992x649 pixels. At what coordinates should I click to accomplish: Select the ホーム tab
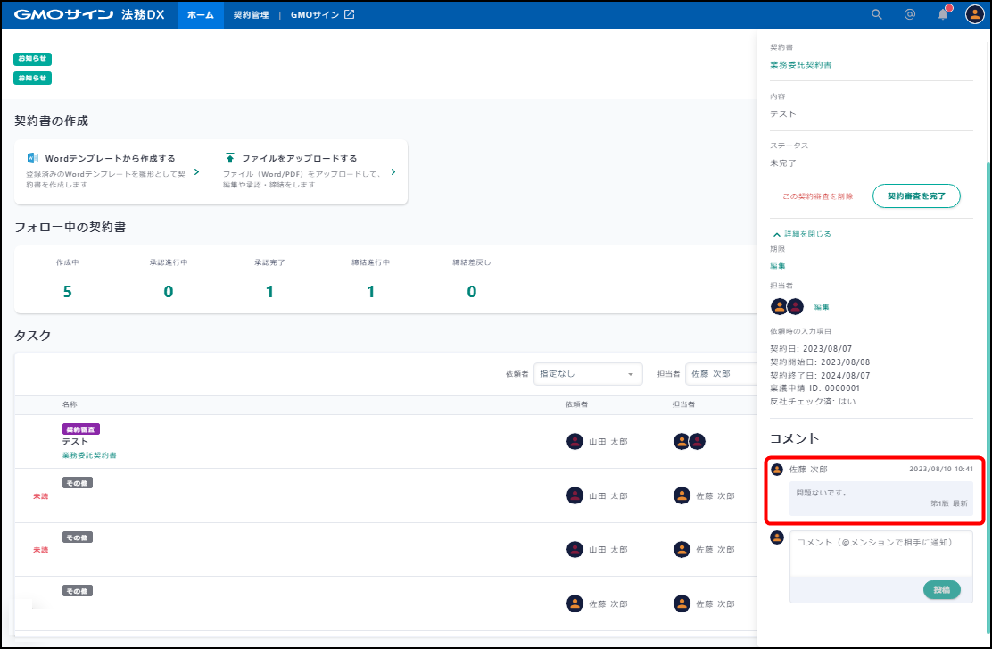201,15
